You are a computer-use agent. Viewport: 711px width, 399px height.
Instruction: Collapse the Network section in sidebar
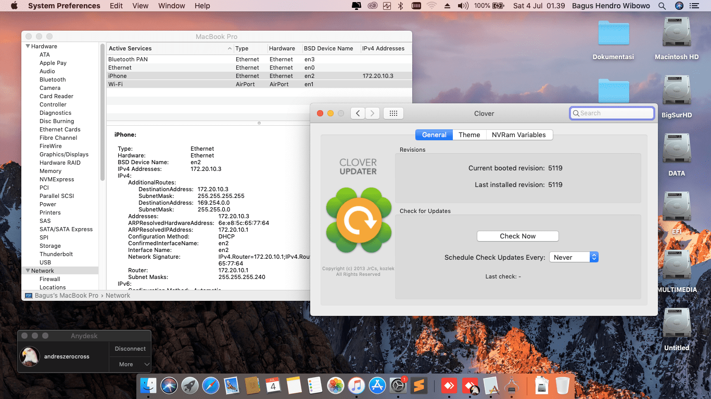click(x=28, y=271)
